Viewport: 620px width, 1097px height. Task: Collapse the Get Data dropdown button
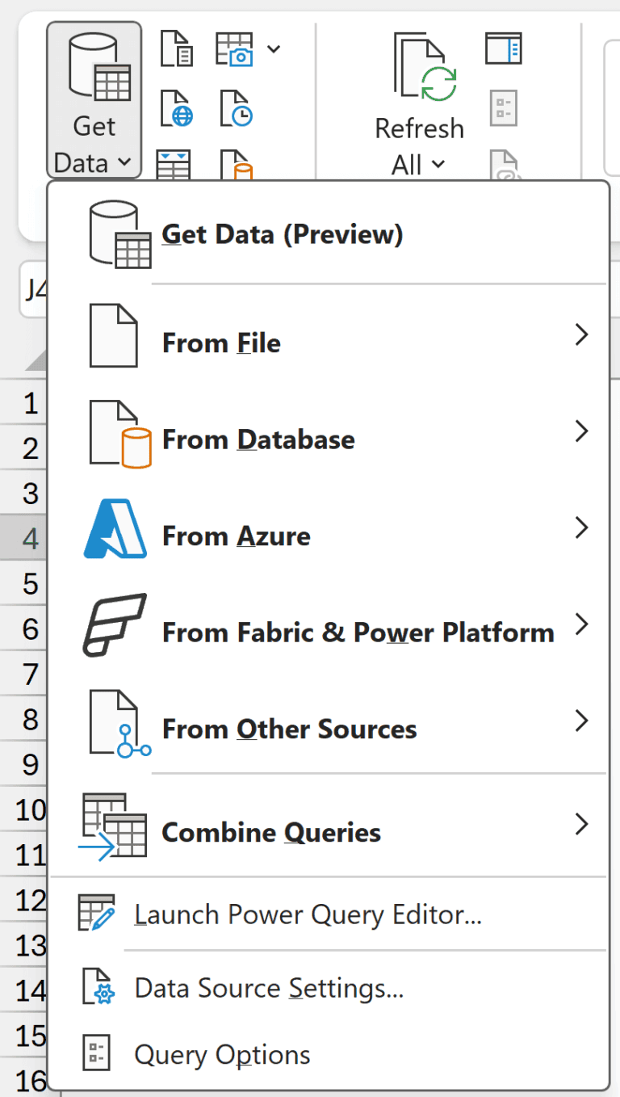point(94,100)
